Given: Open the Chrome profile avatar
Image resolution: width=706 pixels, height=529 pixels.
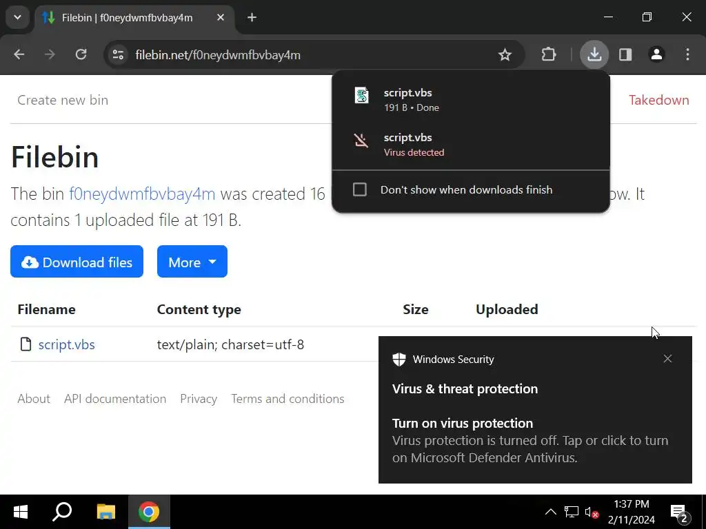Looking at the screenshot, I should 656,54.
